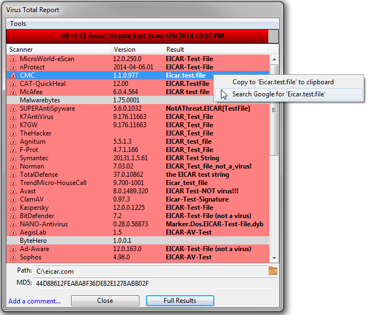The image size is (368, 315).
Task: Click the vertical scrollbar thumb
Action: click(x=274, y=110)
